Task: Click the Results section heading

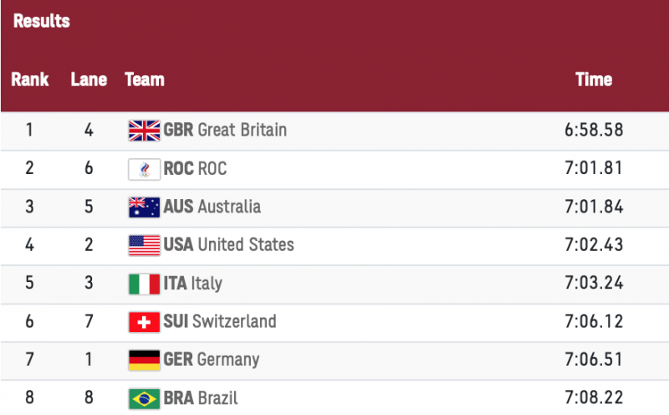Action: coord(42,22)
